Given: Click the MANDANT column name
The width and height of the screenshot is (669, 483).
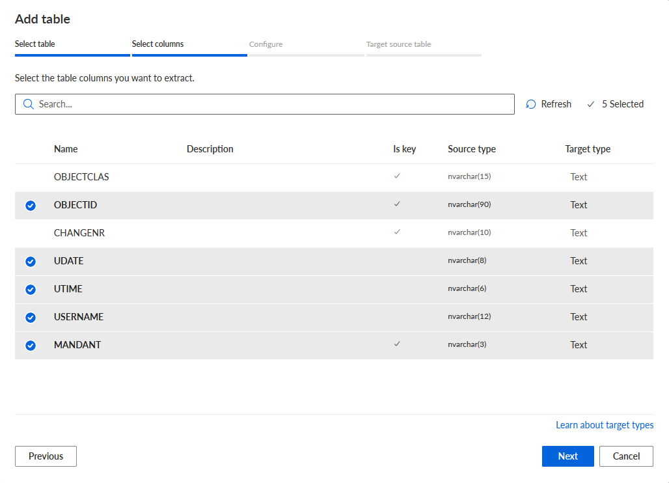Looking at the screenshot, I should (77, 345).
